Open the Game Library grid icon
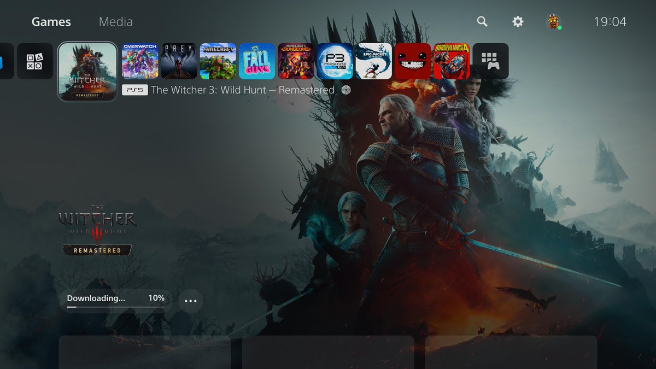 coord(490,61)
